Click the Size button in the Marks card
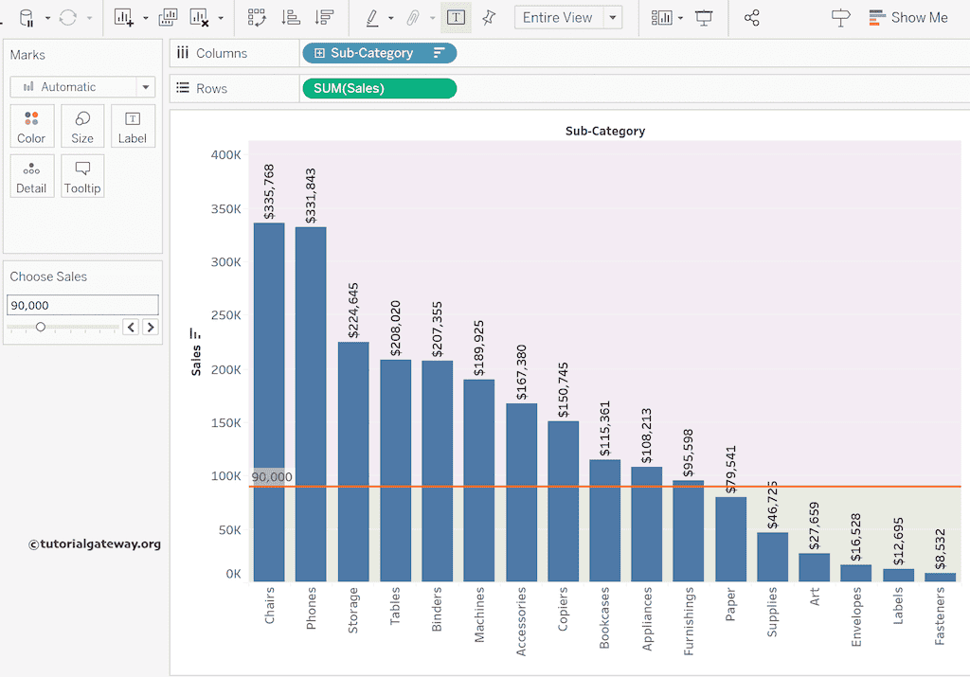The height and width of the screenshot is (677, 970). (x=82, y=125)
